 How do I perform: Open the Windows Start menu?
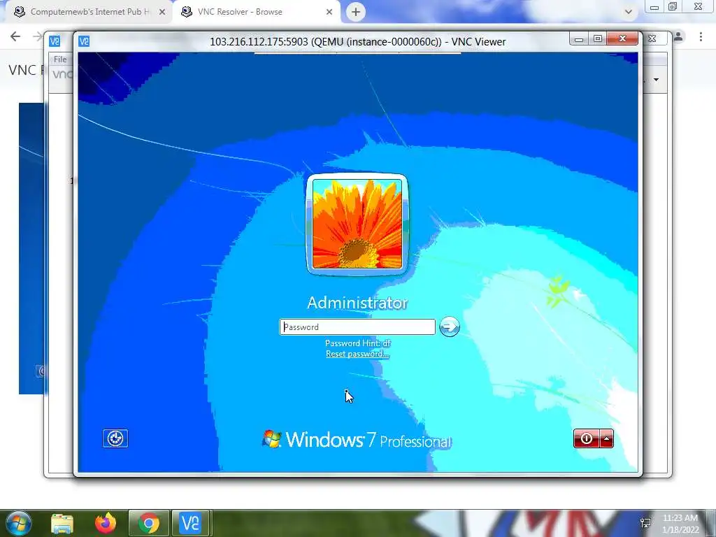[19, 523]
